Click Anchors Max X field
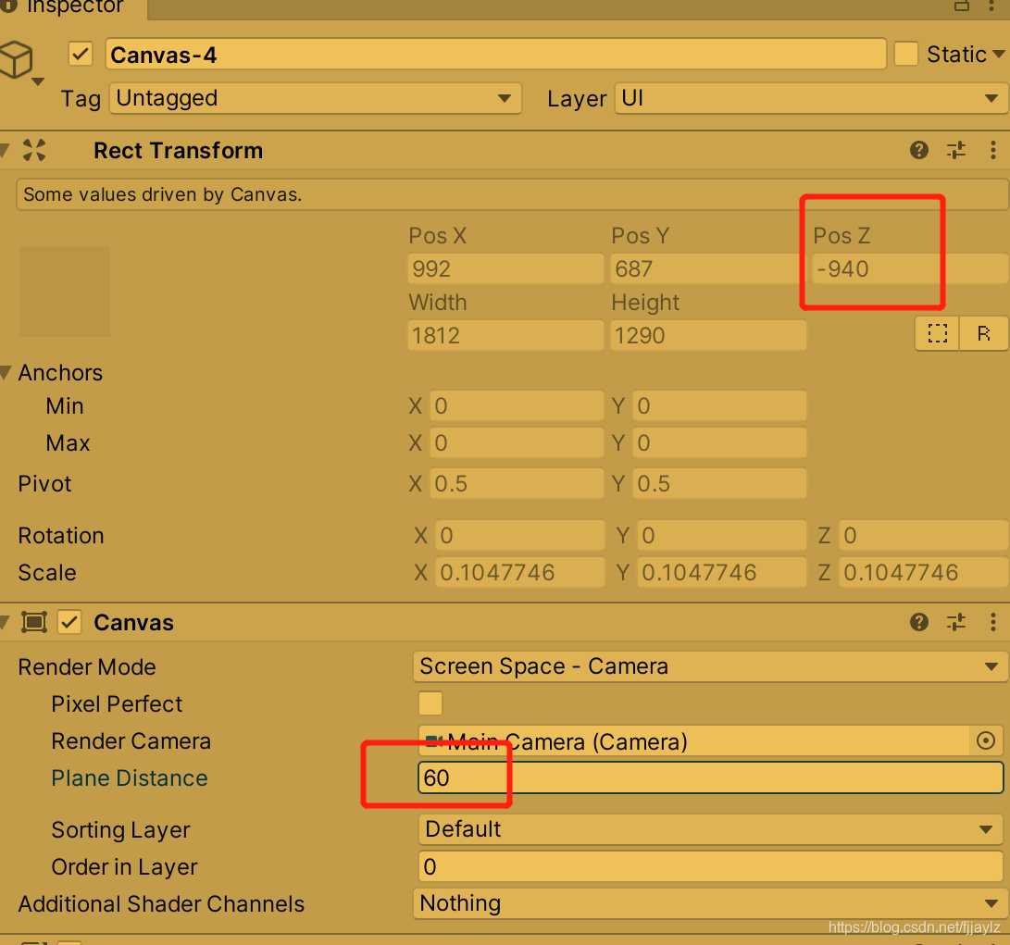 coord(517,443)
